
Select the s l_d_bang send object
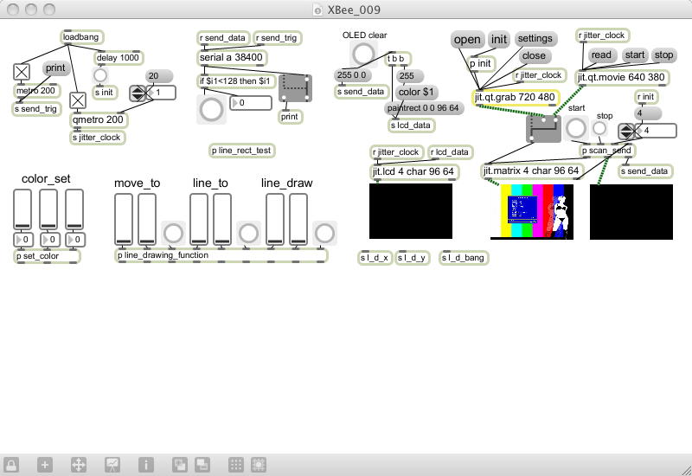pos(464,258)
